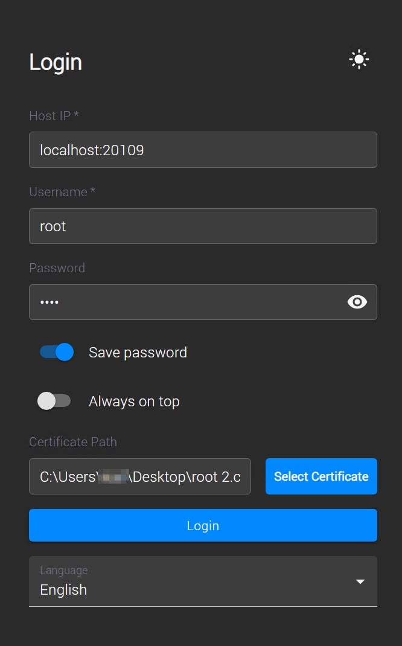402x646 pixels.
Task: Click the Password field label
Action: click(x=57, y=268)
